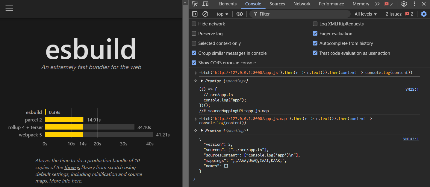Screen dimensions: 430x187
Task: Follow the three.js link
Action: [x=72, y=168]
